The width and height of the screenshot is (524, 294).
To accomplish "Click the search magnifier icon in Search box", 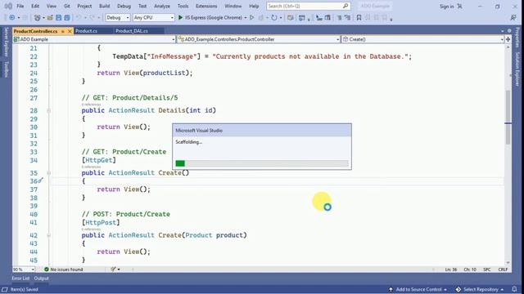I will pos(346,6).
